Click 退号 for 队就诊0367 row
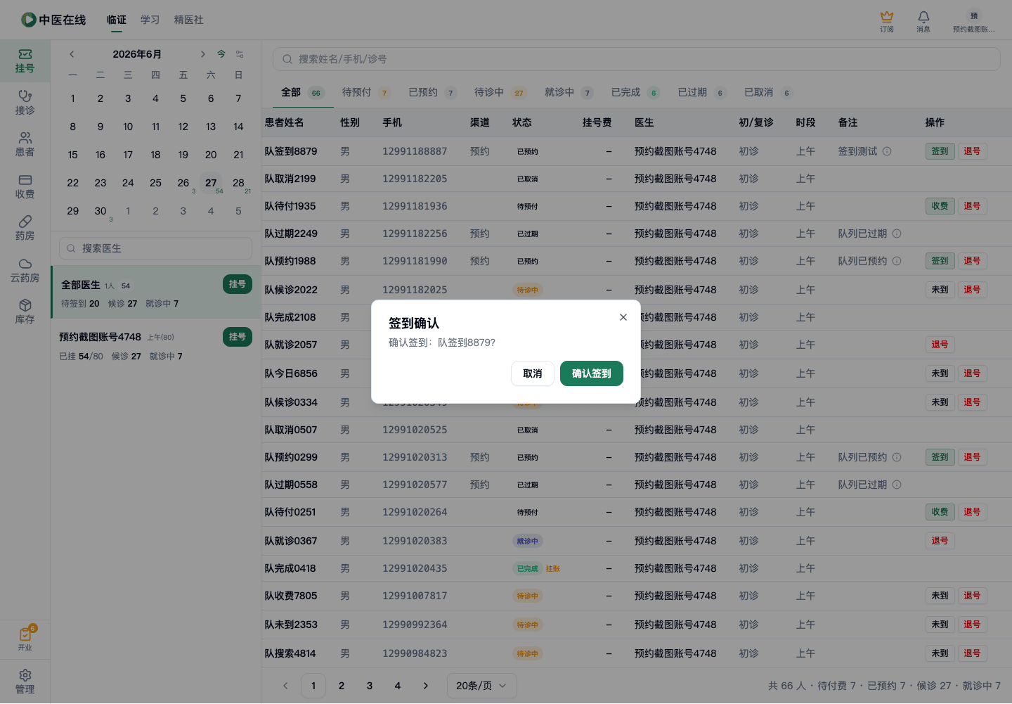Image resolution: width=1012 pixels, height=704 pixels. point(940,541)
